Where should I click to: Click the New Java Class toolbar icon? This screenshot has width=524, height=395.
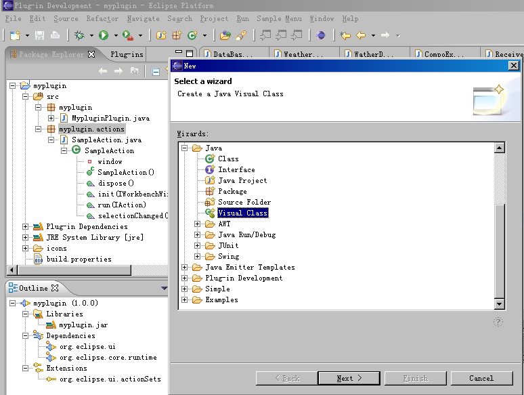pos(192,35)
